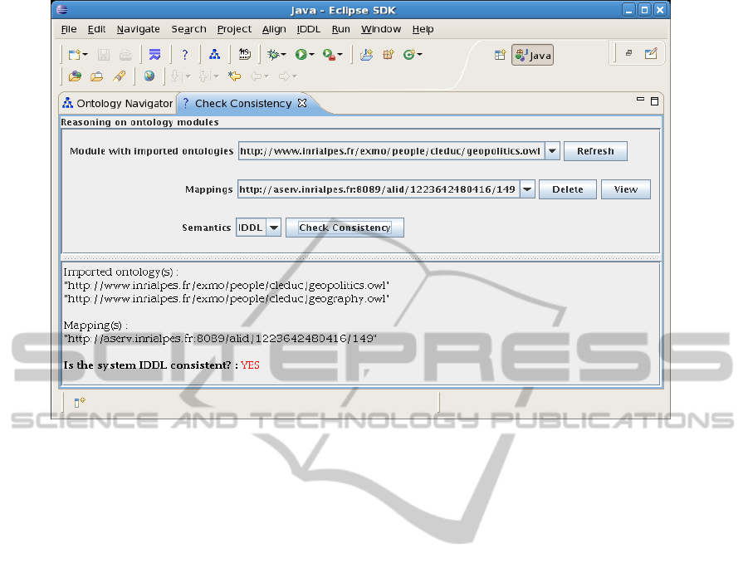Click the horizontal sash divider between panels
The image size is (748, 573).
(360, 257)
